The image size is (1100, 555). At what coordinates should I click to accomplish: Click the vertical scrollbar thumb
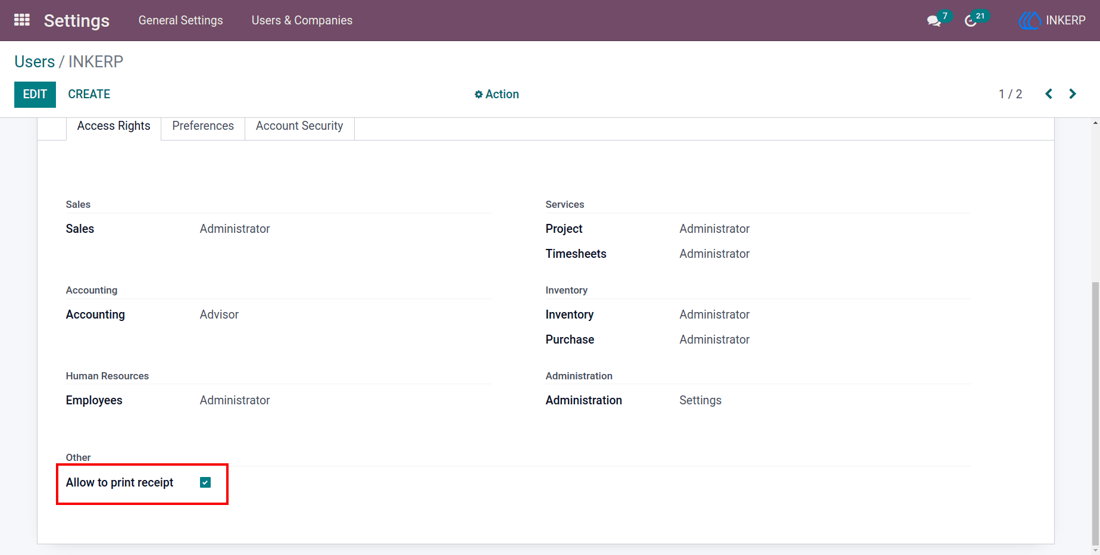click(x=1095, y=413)
